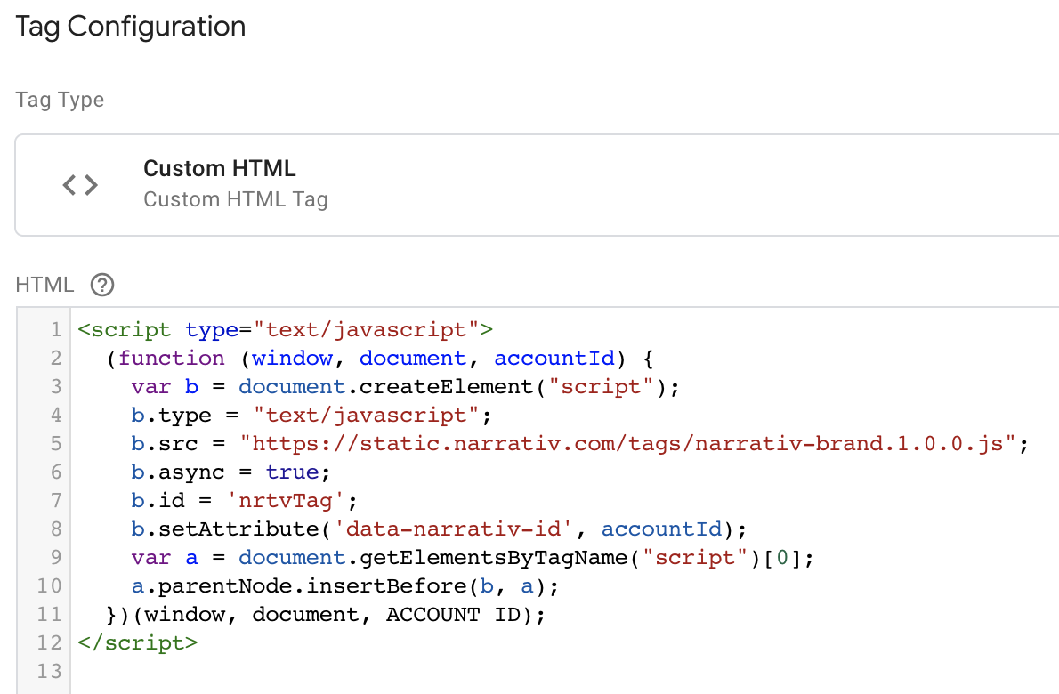
Task: Open the Custom HTML tag type card
Action: click(x=537, y=185)
